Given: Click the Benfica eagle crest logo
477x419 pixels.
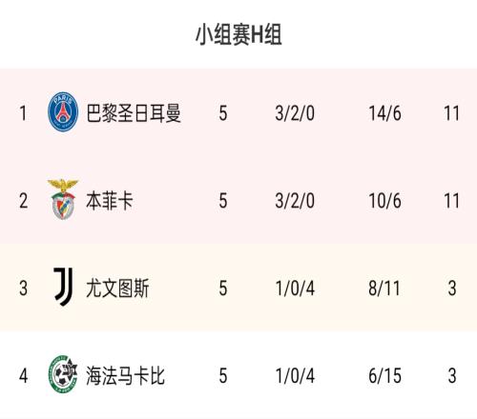Looking at the screenshot, I should pos(63,200).
